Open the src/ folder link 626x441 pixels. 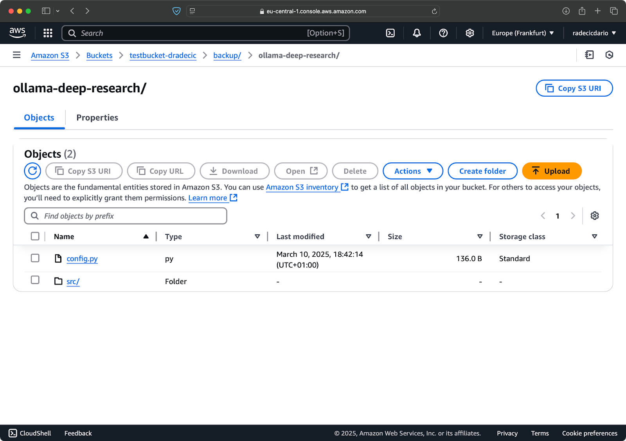73,281
